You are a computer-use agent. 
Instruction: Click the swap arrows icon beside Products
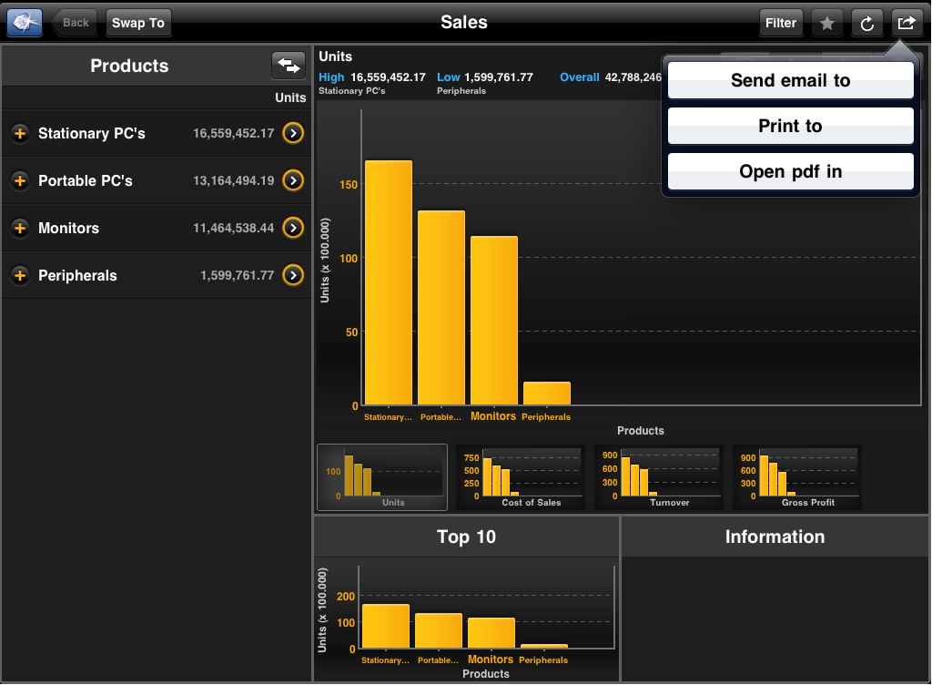tap(288, 66)
